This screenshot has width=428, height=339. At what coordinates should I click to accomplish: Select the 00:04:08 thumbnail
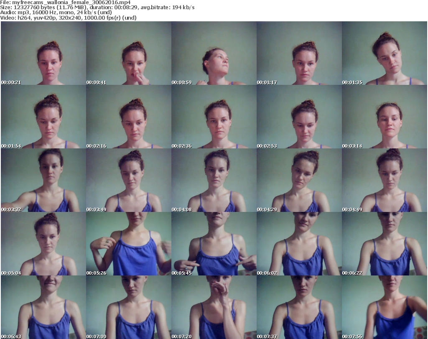click(x=214, y=181)
